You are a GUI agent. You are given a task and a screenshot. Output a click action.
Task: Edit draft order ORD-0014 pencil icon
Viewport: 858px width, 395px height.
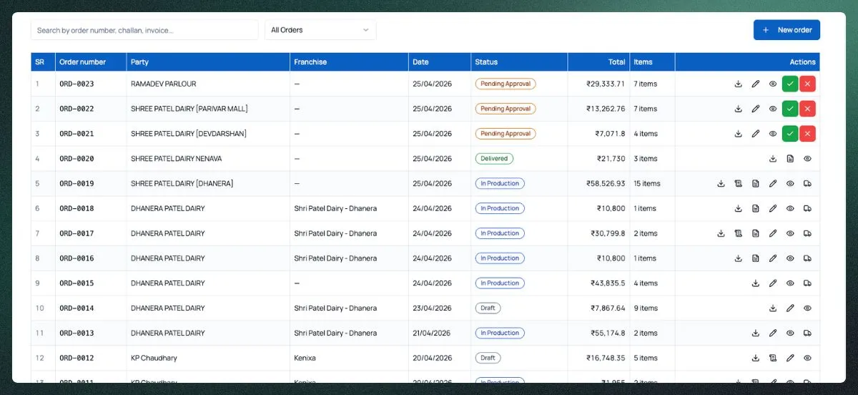[790, 308]
